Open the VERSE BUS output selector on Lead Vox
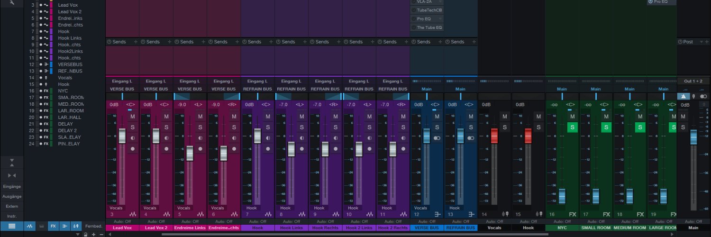 click(x=122, y=89)
